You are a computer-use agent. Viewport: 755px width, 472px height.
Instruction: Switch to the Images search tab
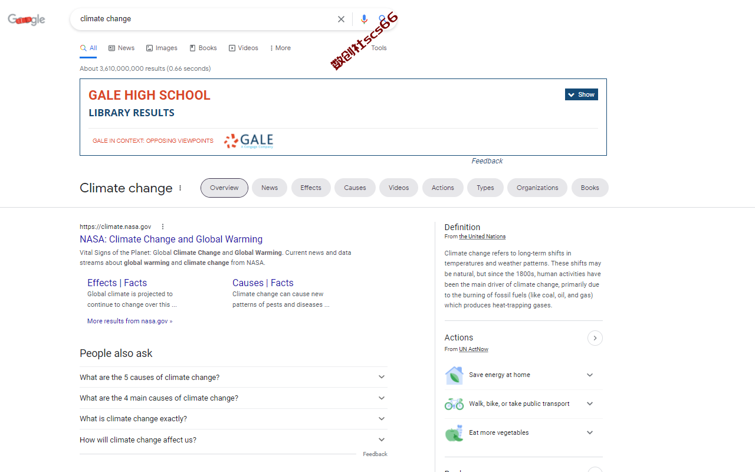pyautogui.click(x=162, y=48)
